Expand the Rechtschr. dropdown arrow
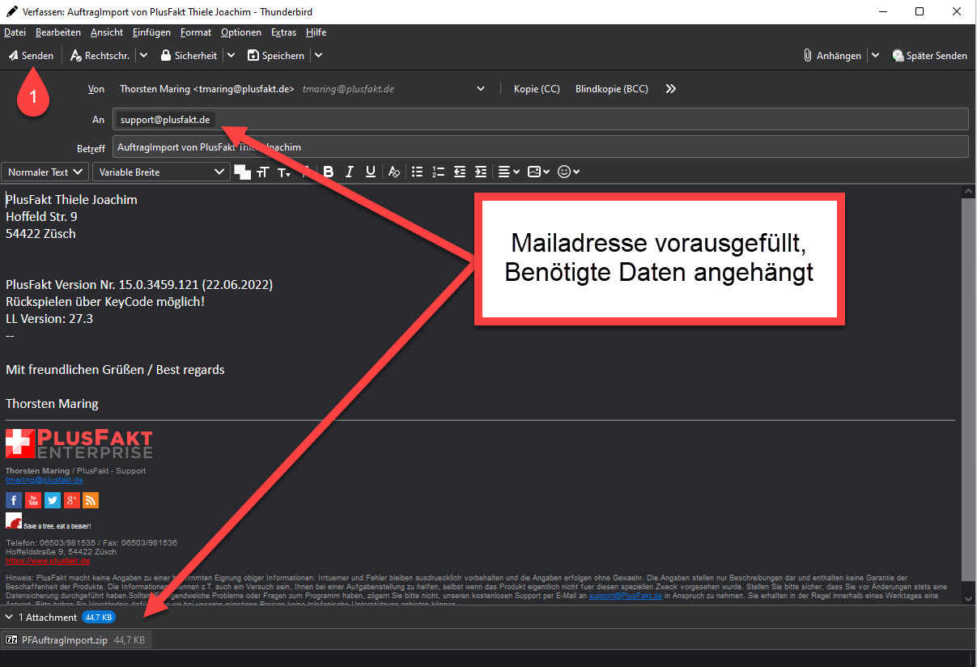Viewport: 977px width, 667px height. tap(143, 56)
